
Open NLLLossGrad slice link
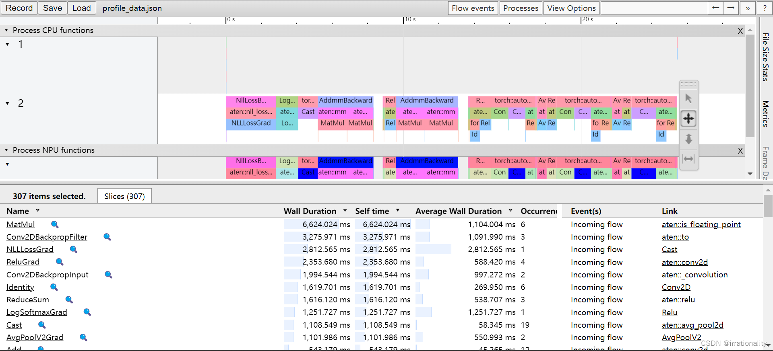pyautogui.click(x=30, y=249)
